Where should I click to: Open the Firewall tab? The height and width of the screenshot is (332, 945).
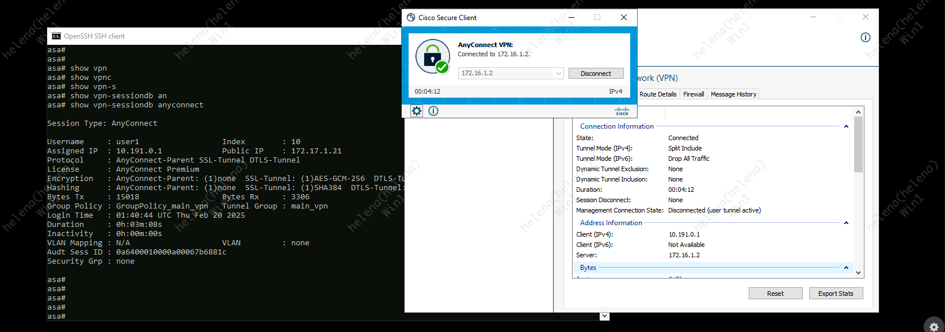(693, 94)
